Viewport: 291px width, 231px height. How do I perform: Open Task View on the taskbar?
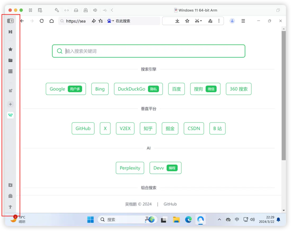pos(164,220)
